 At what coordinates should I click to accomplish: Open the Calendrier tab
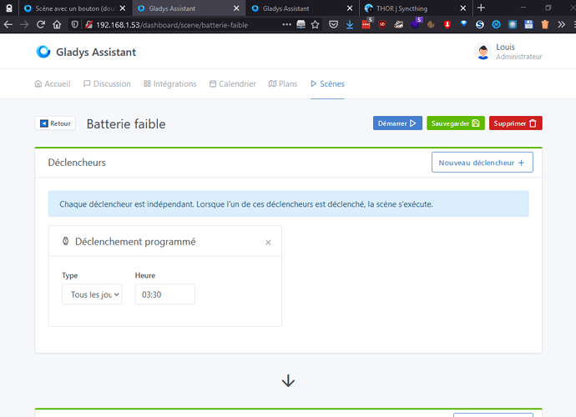tap(233, 83)
